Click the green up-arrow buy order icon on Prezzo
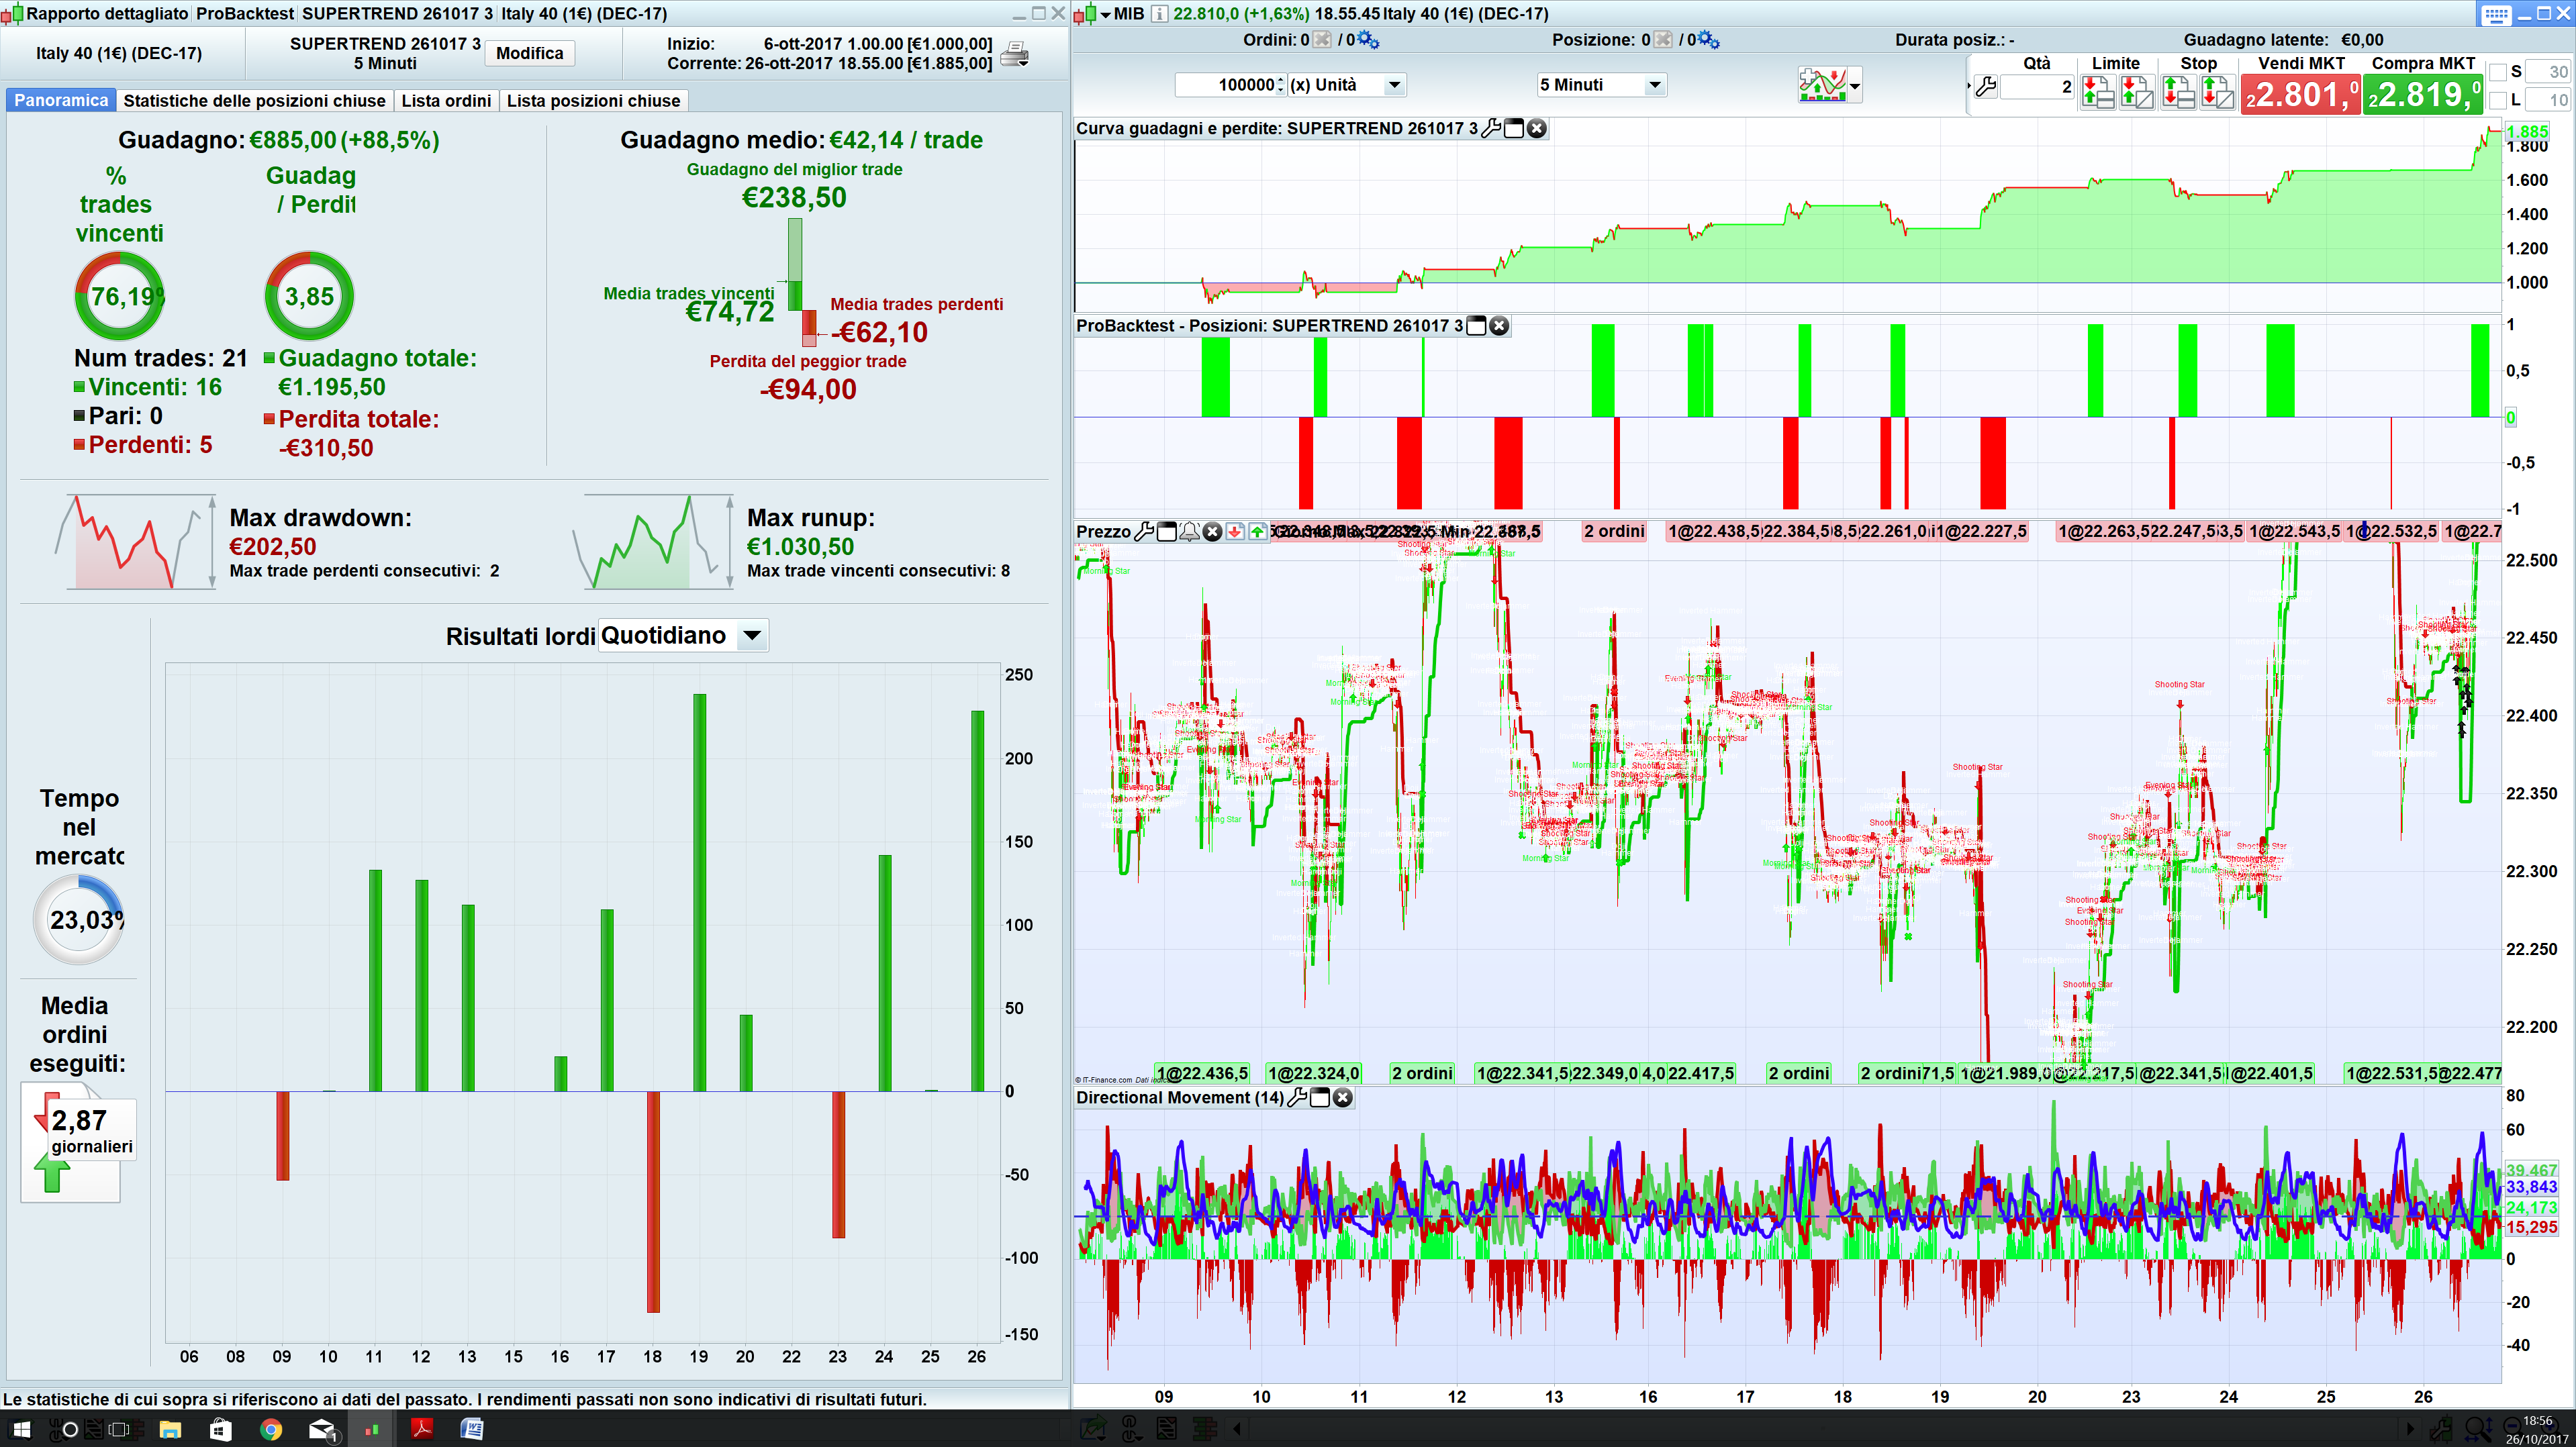 tap(1257, 532)
